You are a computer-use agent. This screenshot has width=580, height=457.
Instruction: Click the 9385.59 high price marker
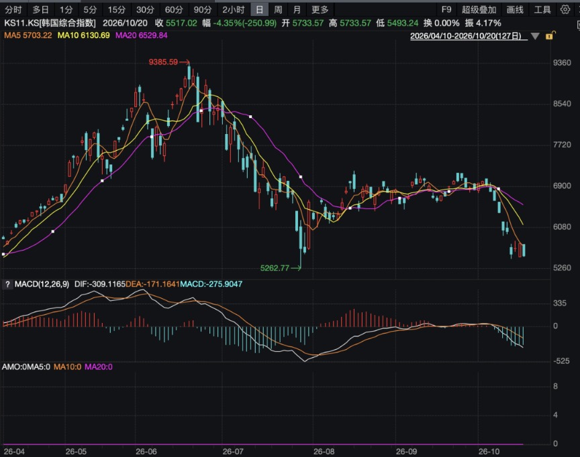pos(163,62)
